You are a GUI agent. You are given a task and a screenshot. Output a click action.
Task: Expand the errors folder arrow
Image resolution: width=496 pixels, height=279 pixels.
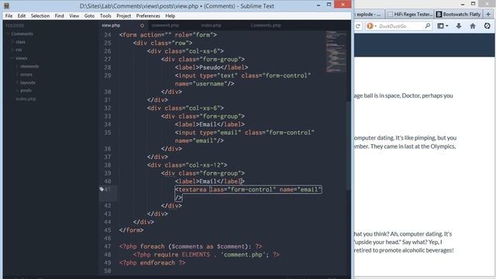tap(17, 74)
